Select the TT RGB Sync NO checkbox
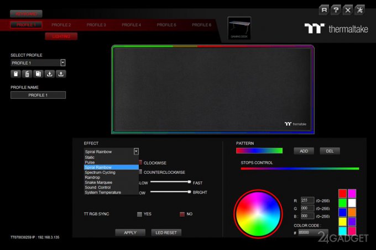376x250 pixels. (x=182, y=214)
